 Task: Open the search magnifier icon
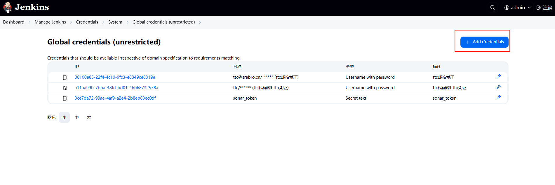pyautogui.click(x=493, y=8)
